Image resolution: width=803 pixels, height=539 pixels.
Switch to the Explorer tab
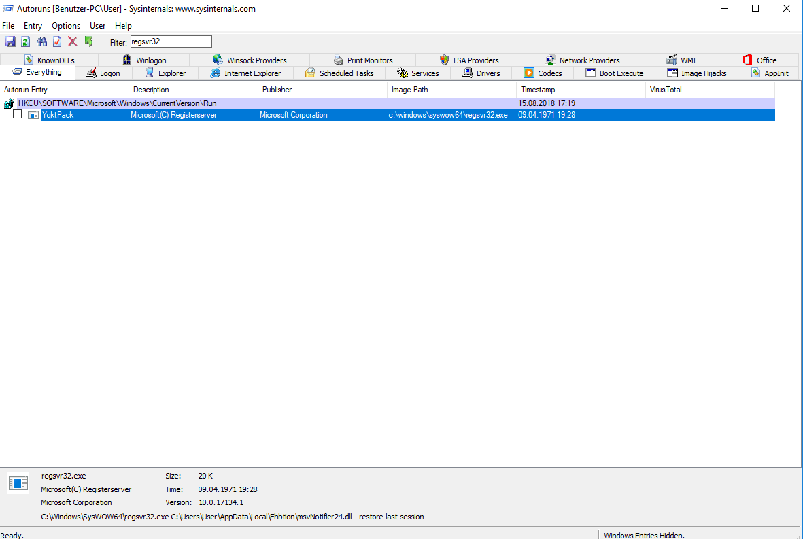coord(165,73)
